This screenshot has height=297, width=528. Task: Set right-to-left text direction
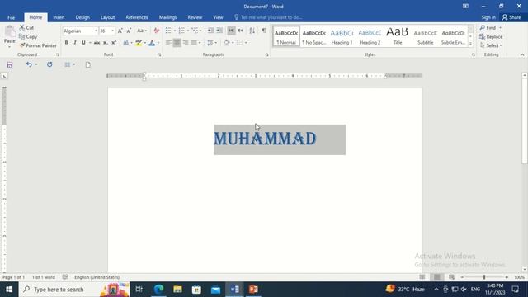240,31
